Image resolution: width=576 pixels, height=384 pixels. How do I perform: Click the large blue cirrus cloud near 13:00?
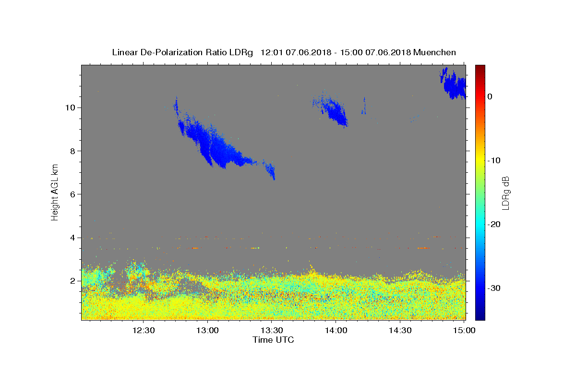pos(216,144)
